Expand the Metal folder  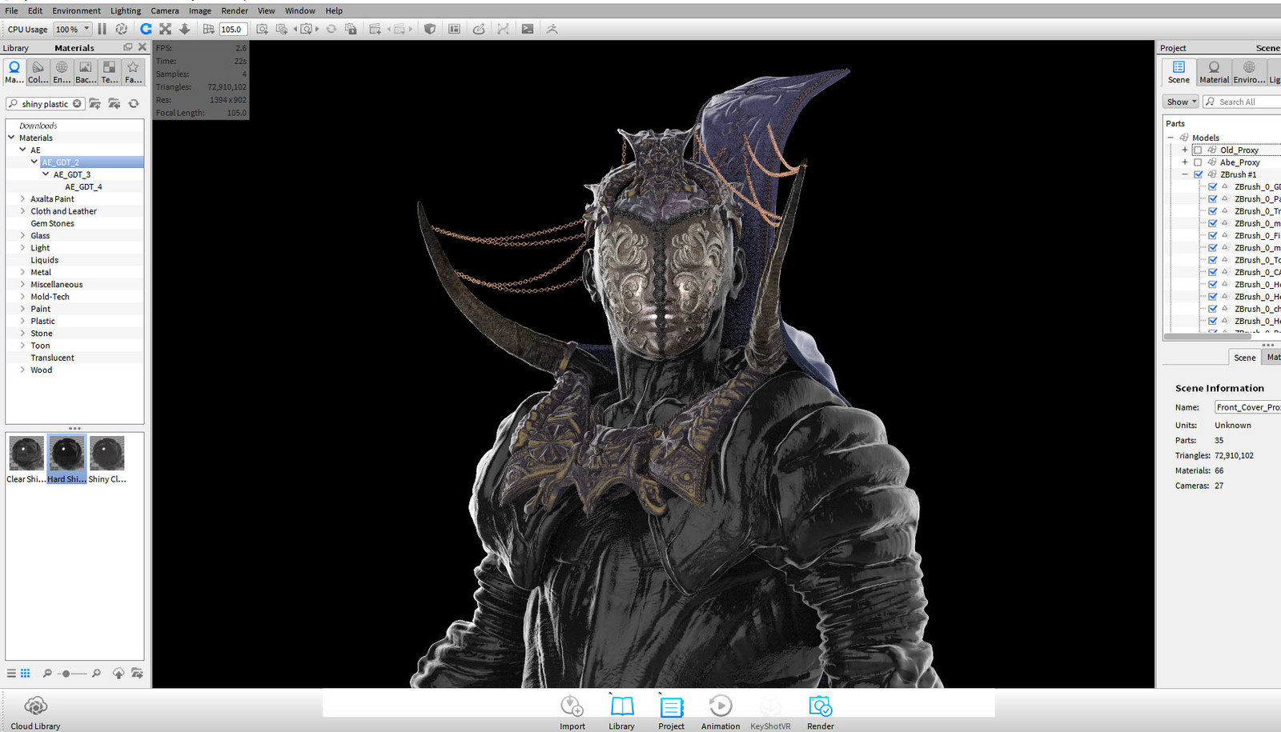[22, 272]
